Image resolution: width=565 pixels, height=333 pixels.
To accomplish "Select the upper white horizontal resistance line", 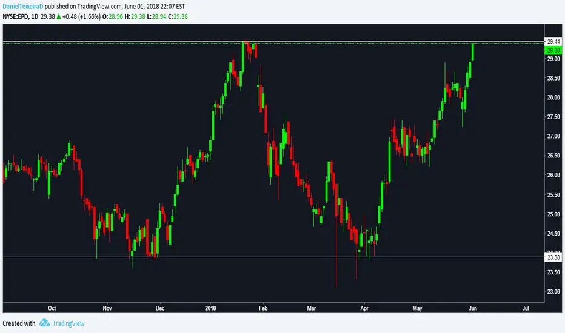I will (x=274, y=41).
